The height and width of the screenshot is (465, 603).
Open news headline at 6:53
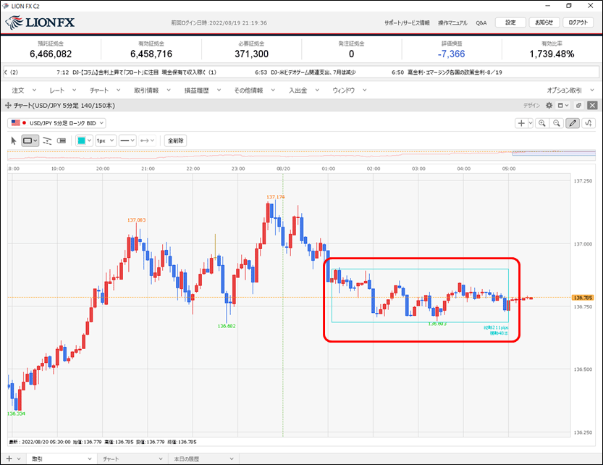(305, 72)
